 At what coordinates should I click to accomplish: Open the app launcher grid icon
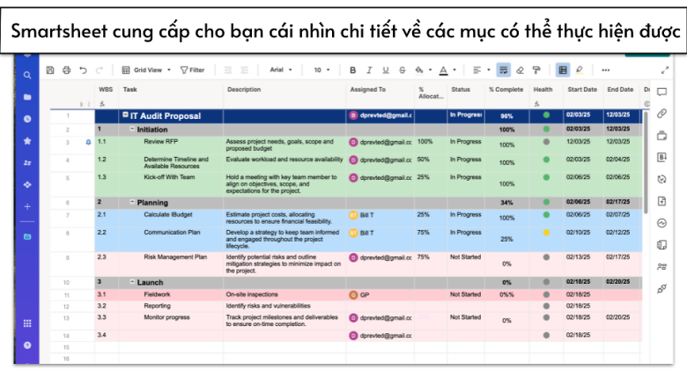click(x=27, y=324)
